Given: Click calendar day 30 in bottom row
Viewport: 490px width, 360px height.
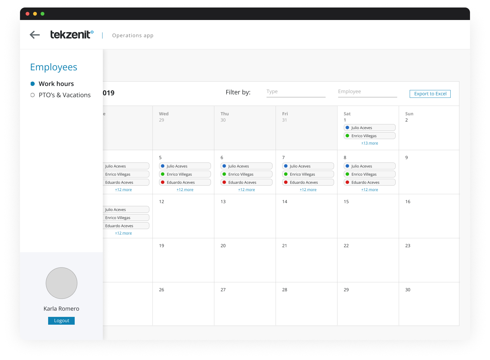Looking at the screenshot, I should point(429,304).
